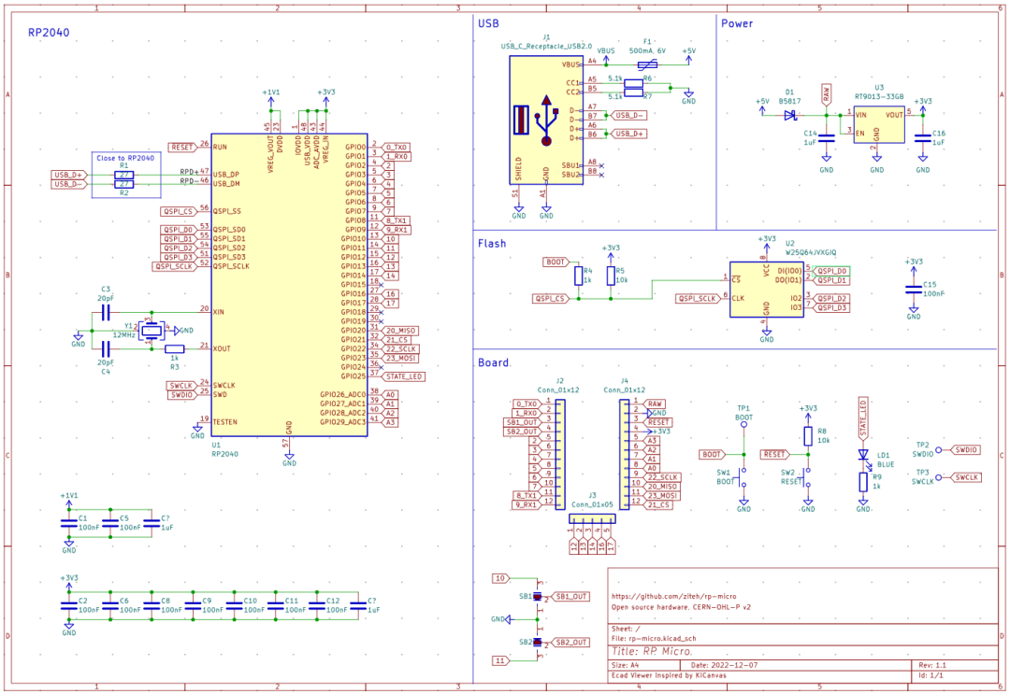Select capacitor C14 1uF
Screen dimensions: 1010x694
pyautogui.click(x=827, y=137)
